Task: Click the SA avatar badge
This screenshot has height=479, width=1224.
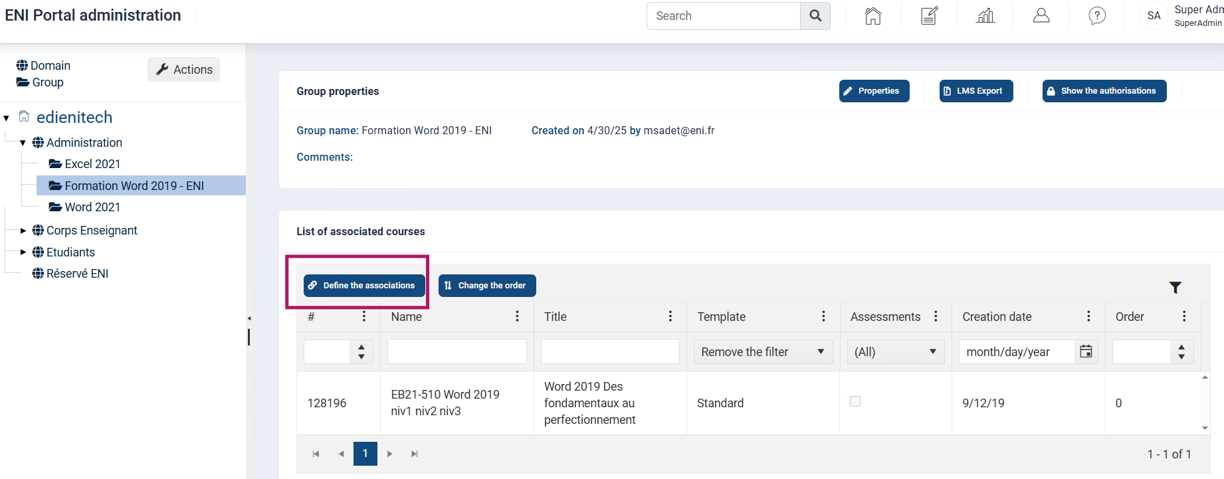Action: tap(1154, 16)
